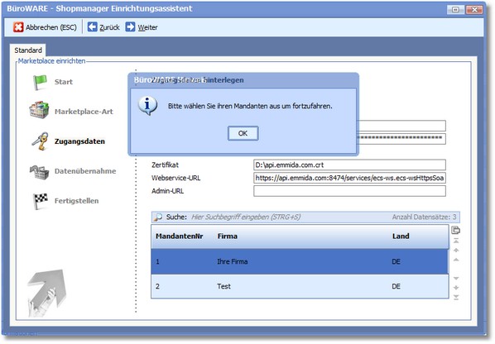495x344 pixels.
Task: Confirm the message with OK
Action: tap(243, 133)
